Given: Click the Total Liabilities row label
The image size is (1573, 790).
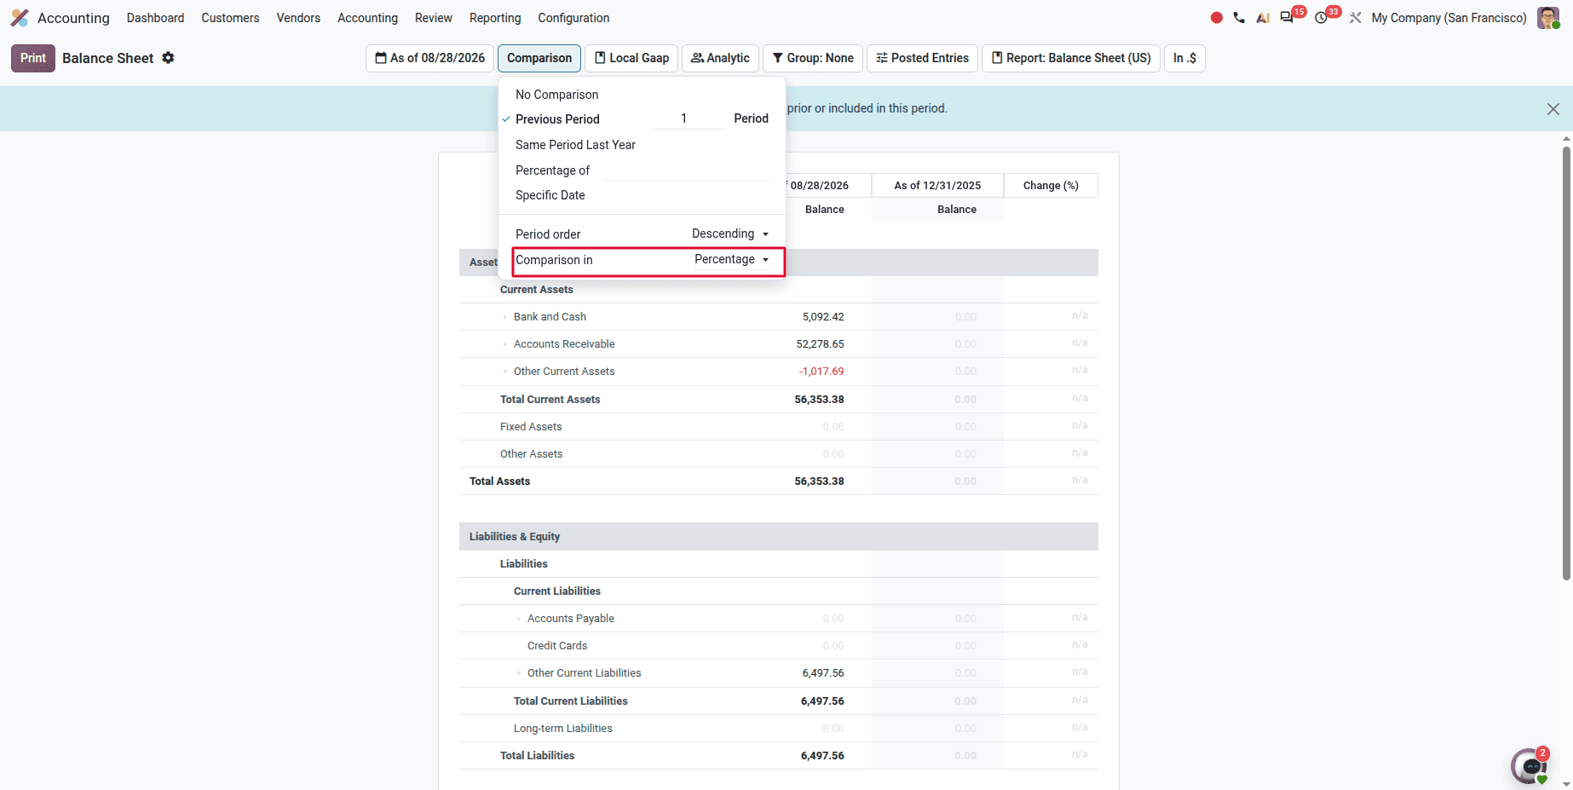Looking at the screenshot, I should 537,756.
